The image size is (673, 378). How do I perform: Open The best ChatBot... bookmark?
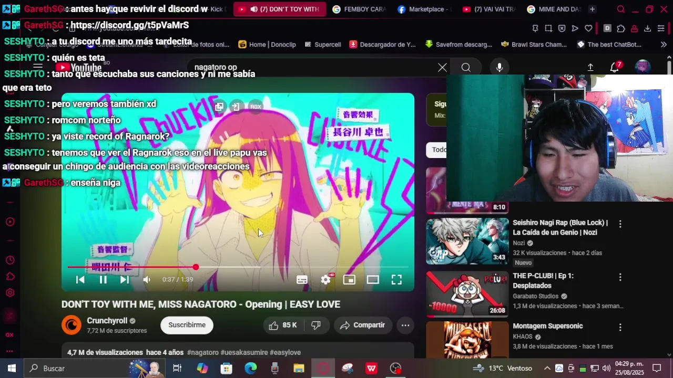[x=609, y=45]
